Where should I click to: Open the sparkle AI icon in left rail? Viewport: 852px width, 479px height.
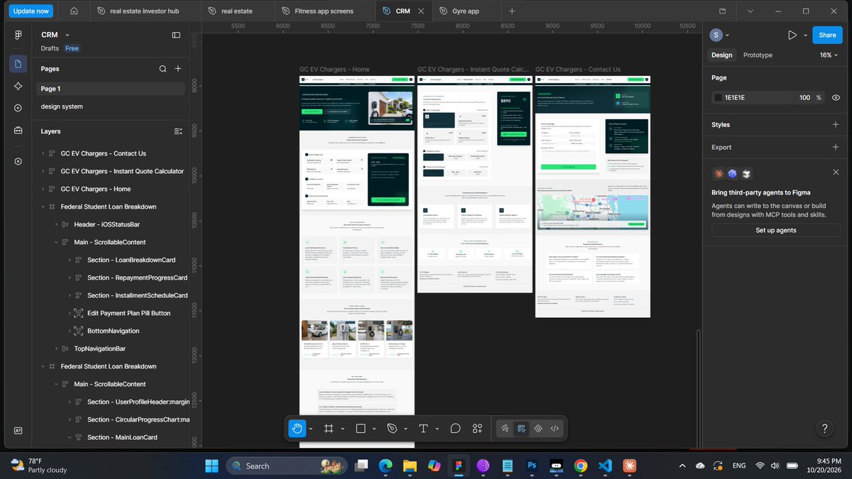18,86
